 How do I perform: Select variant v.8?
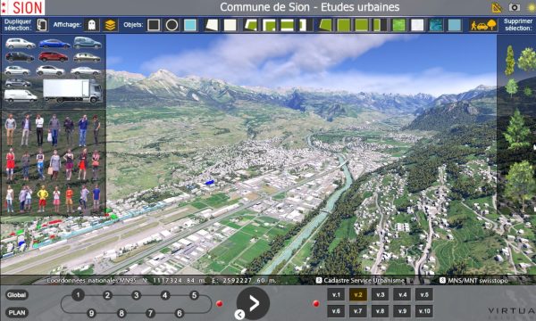point(381,311)
